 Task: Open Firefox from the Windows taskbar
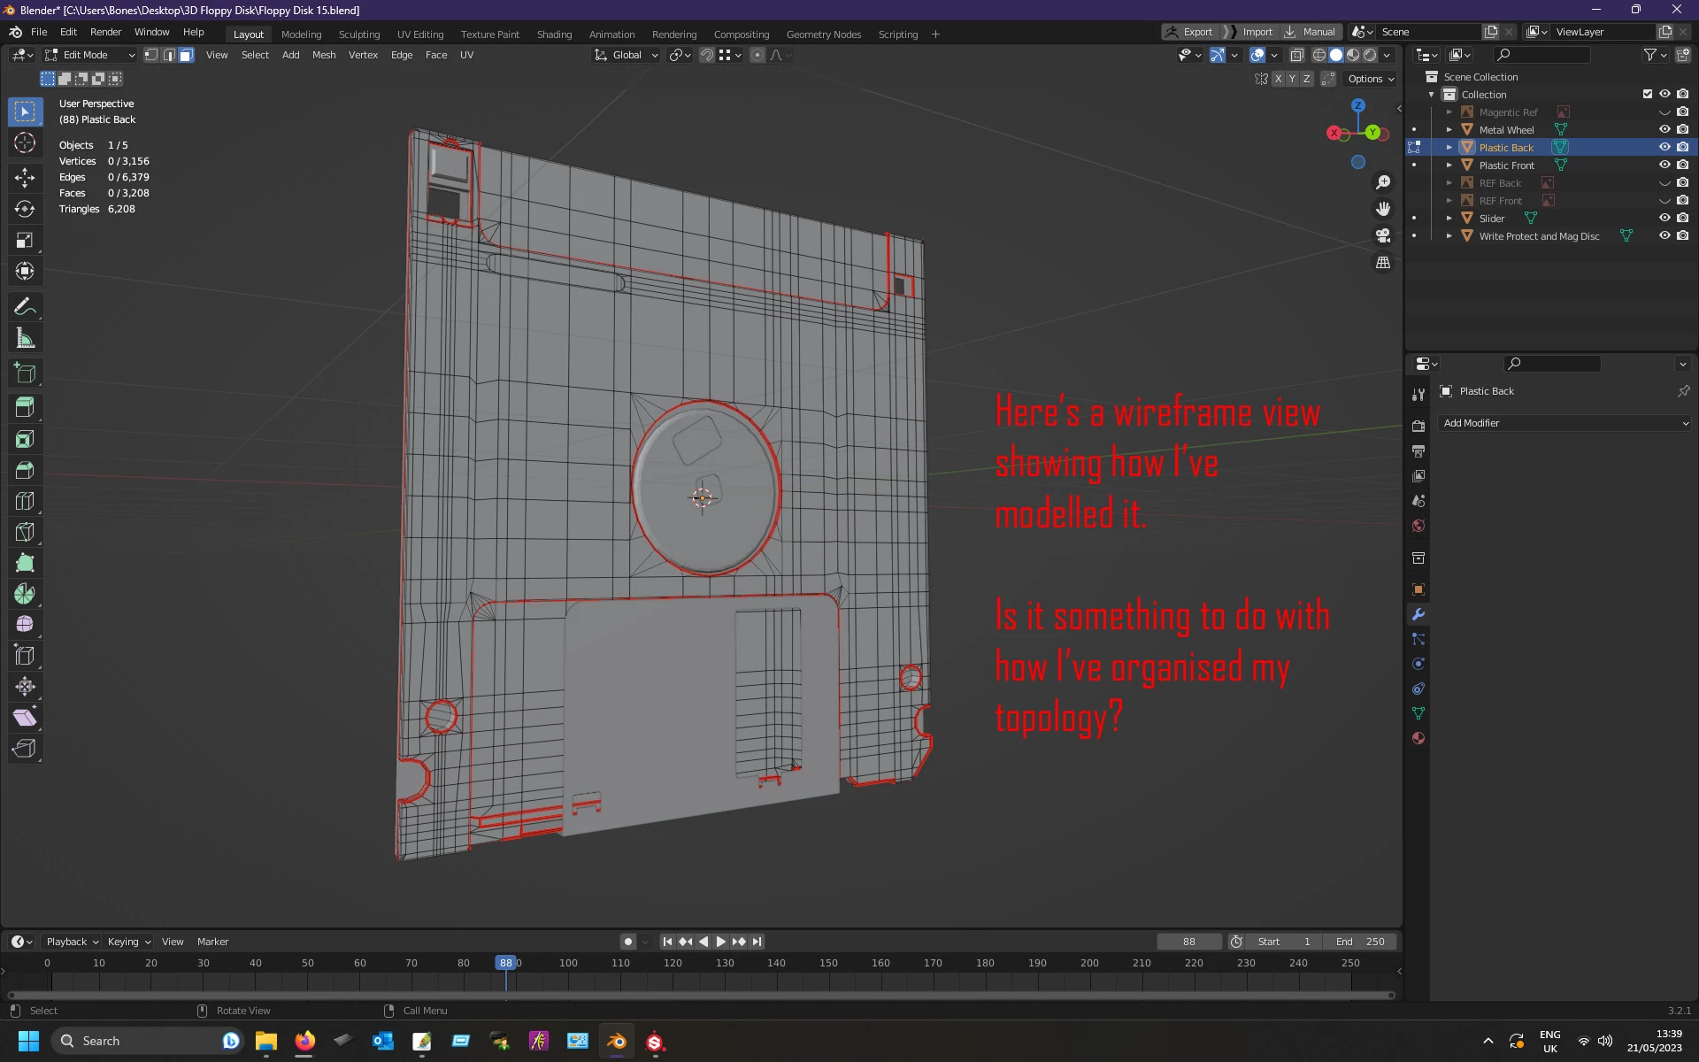[x=304, y=1041]
